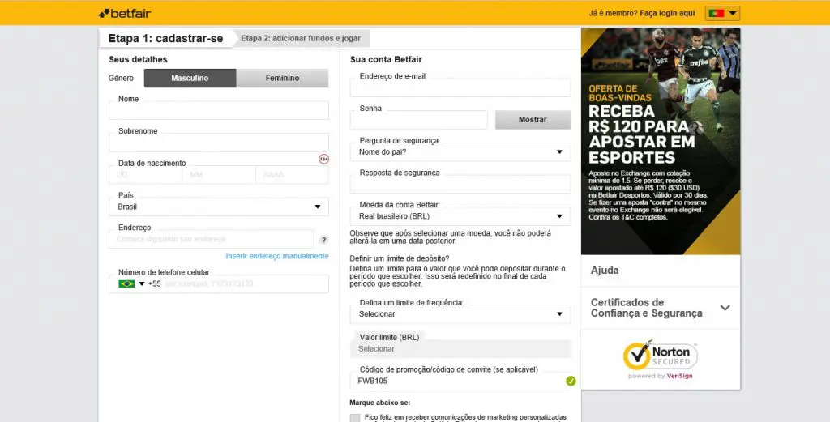Image resolution: width=830 pixels, height=422 pixels.
Task: Click the 'Seus detalhes' heading
Action: 138,60
